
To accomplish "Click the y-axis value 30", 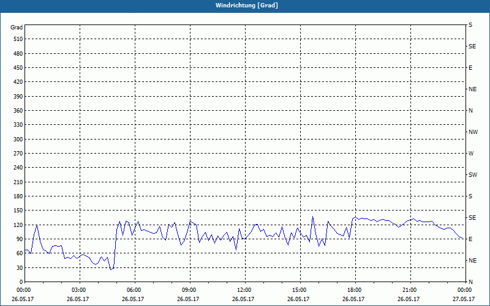I will tap(20, 267).
